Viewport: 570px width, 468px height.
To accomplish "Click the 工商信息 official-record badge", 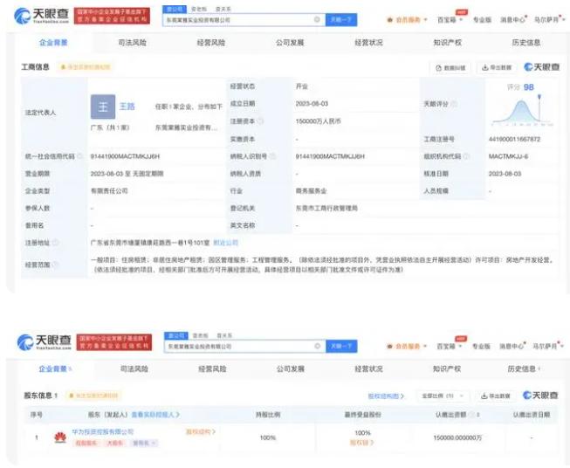I will [x=85, y=67].
